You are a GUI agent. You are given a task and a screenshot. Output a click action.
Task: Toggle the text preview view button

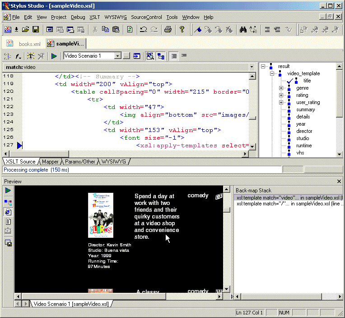coord(8,222)
